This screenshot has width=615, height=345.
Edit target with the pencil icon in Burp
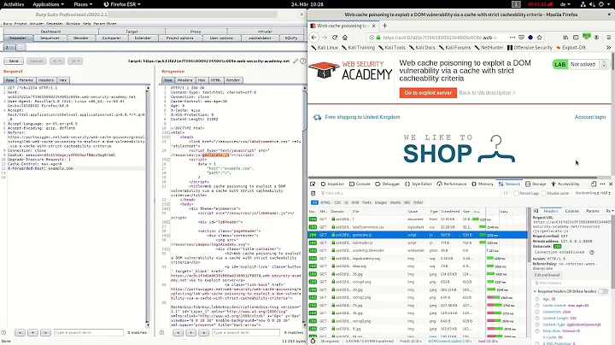coord(296,61)
